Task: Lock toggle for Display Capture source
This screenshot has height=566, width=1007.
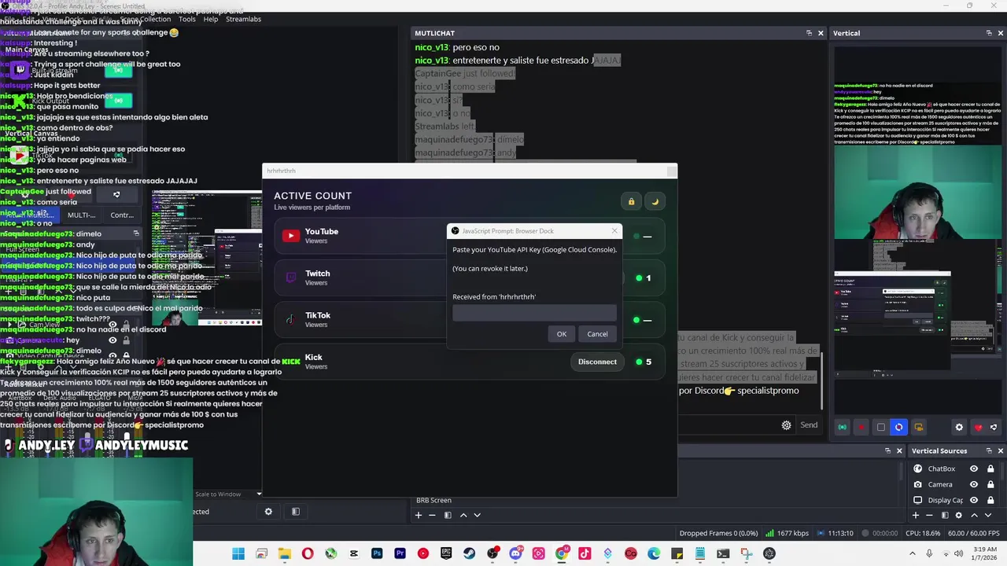Action: click(x=990, y=500)
